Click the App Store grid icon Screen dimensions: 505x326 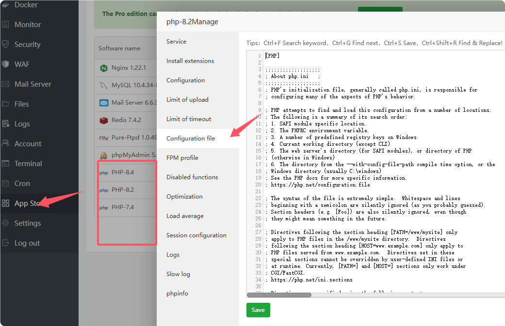click(5, 203)
